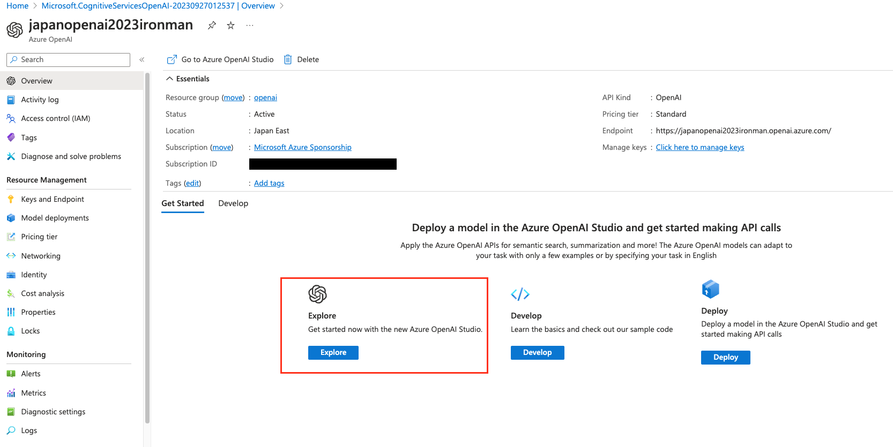Open the Keys and Endpoint menu label
This screenshot has height=447, width=893.
click(x=53, y=199)
